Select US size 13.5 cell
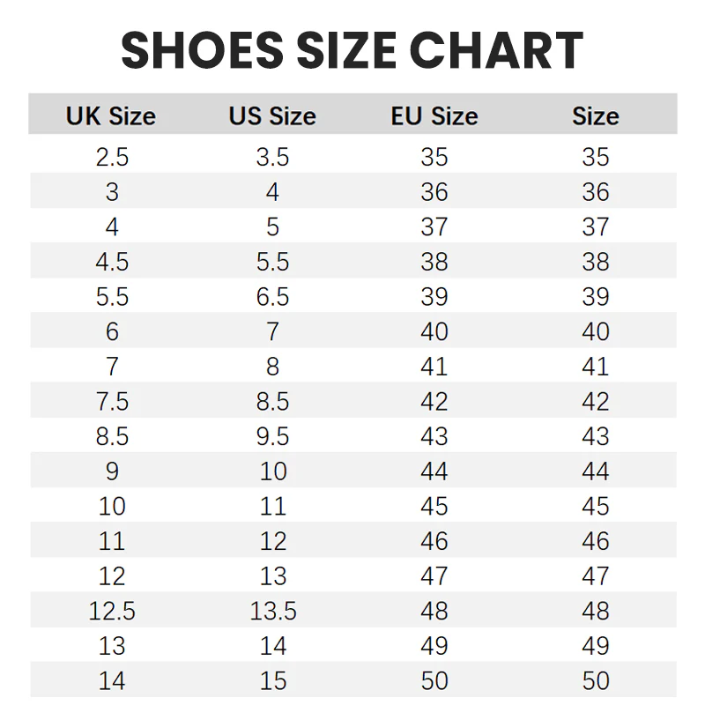 click(x=272, y=611)
